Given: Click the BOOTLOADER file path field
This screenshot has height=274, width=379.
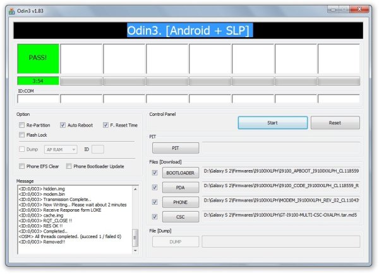Looking at the screenshot, I should coord(281,171).
